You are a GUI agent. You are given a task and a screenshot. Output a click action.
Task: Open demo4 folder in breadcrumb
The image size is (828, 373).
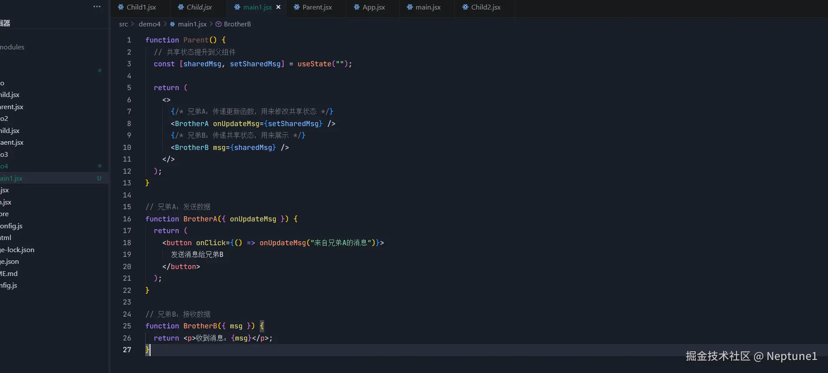(x=149, y=24)
